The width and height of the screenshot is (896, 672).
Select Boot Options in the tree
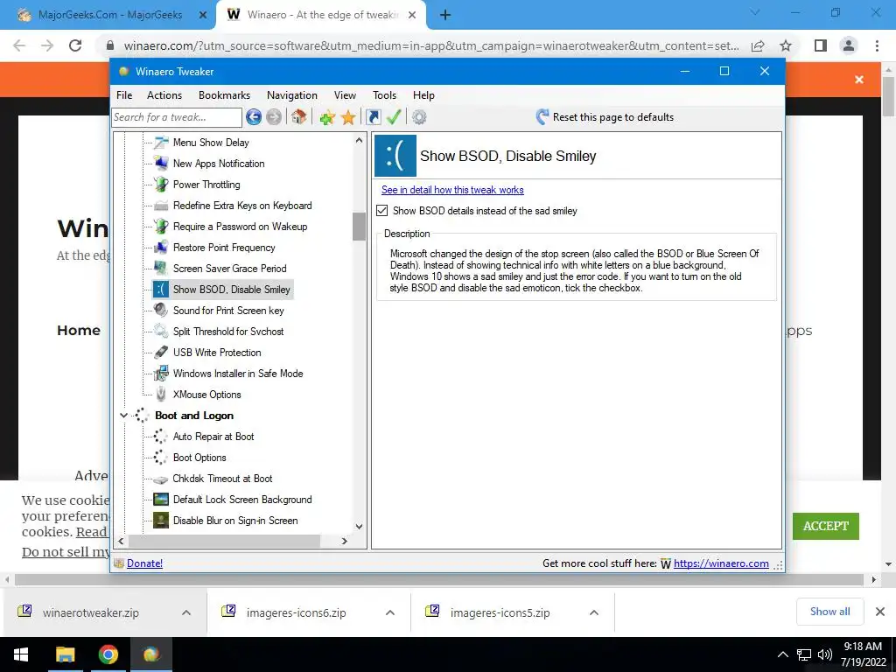point(199,458)
